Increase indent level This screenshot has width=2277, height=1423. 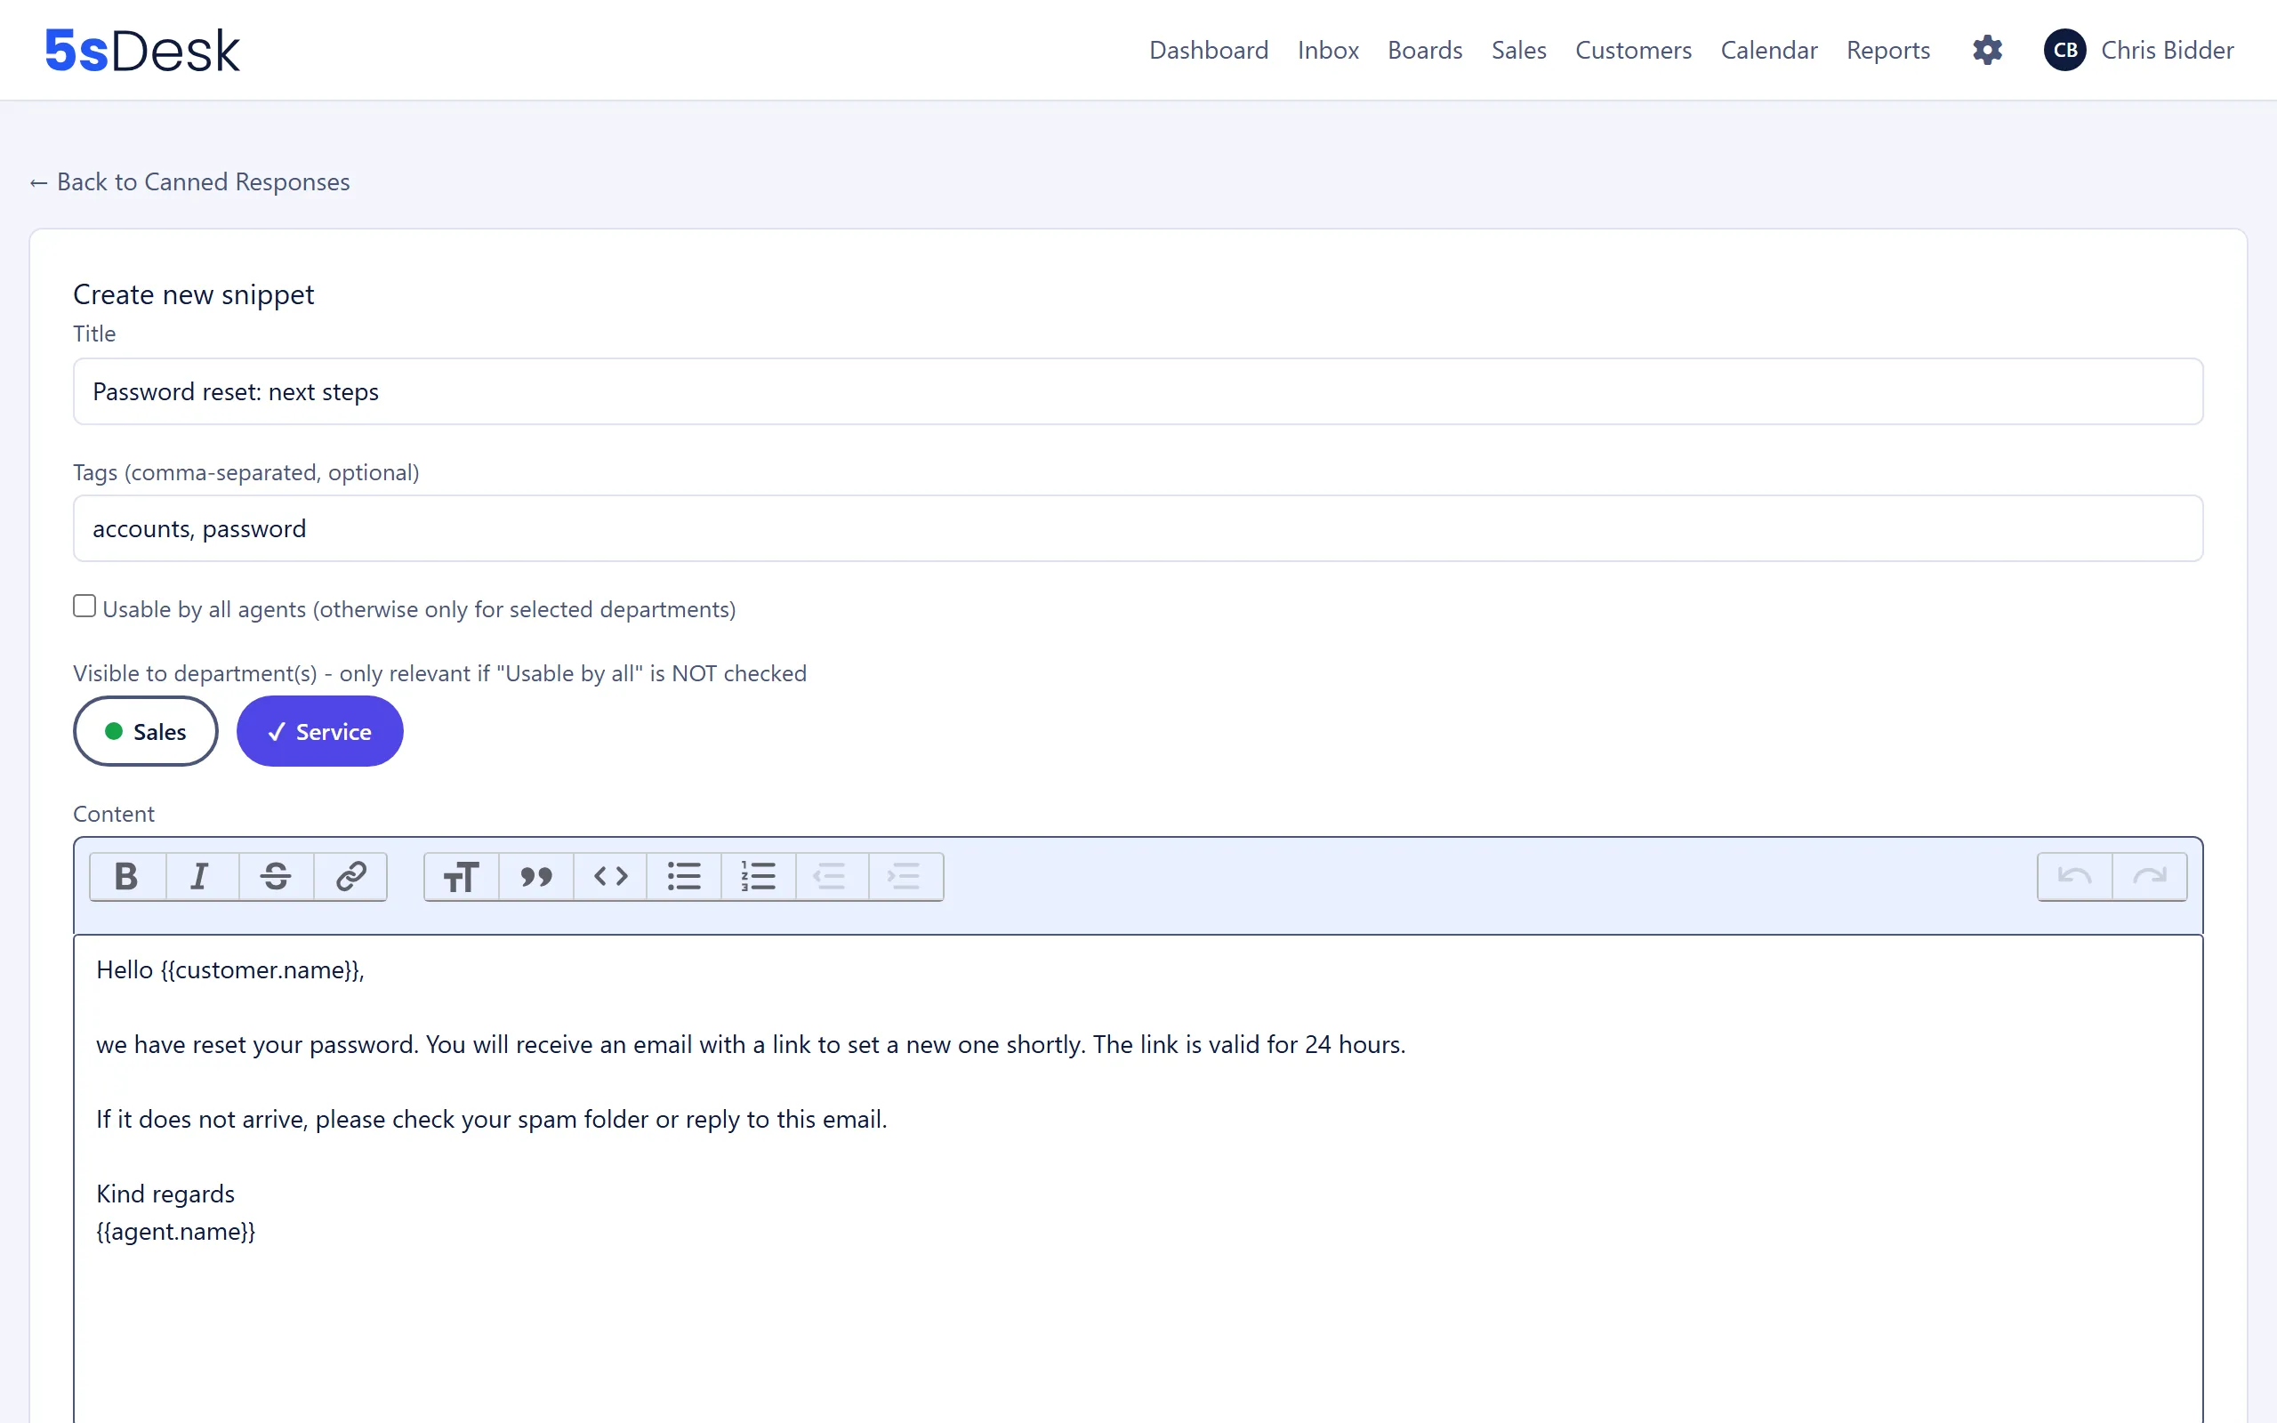[x=905, y=876]
